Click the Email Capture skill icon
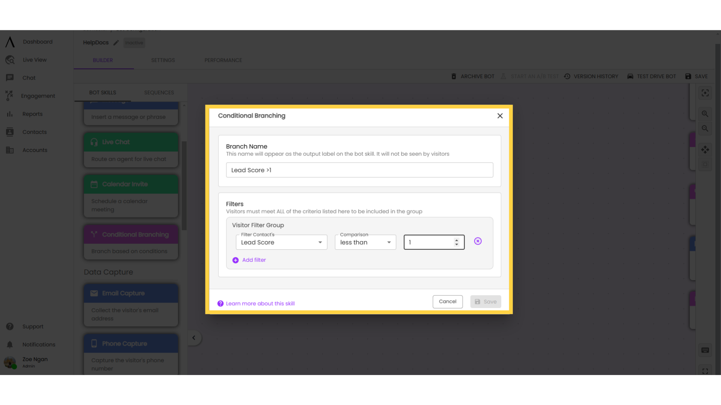721x405 pixels. click(x=94, y=293)
